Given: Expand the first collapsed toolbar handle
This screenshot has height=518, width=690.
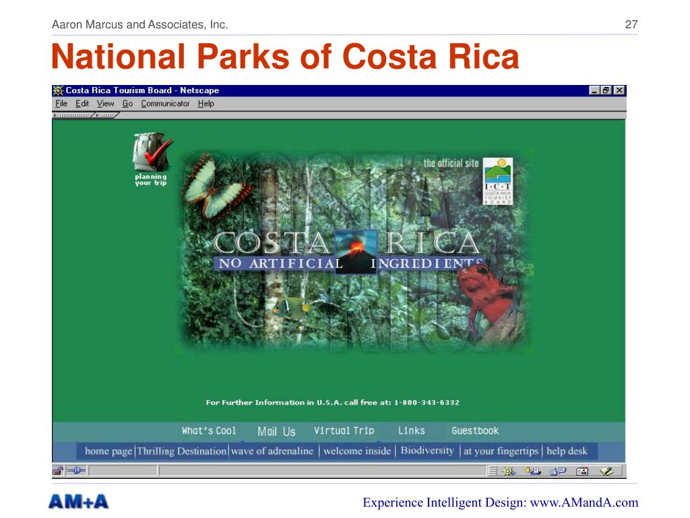Looking at the screenshot, I should point(71,115).
